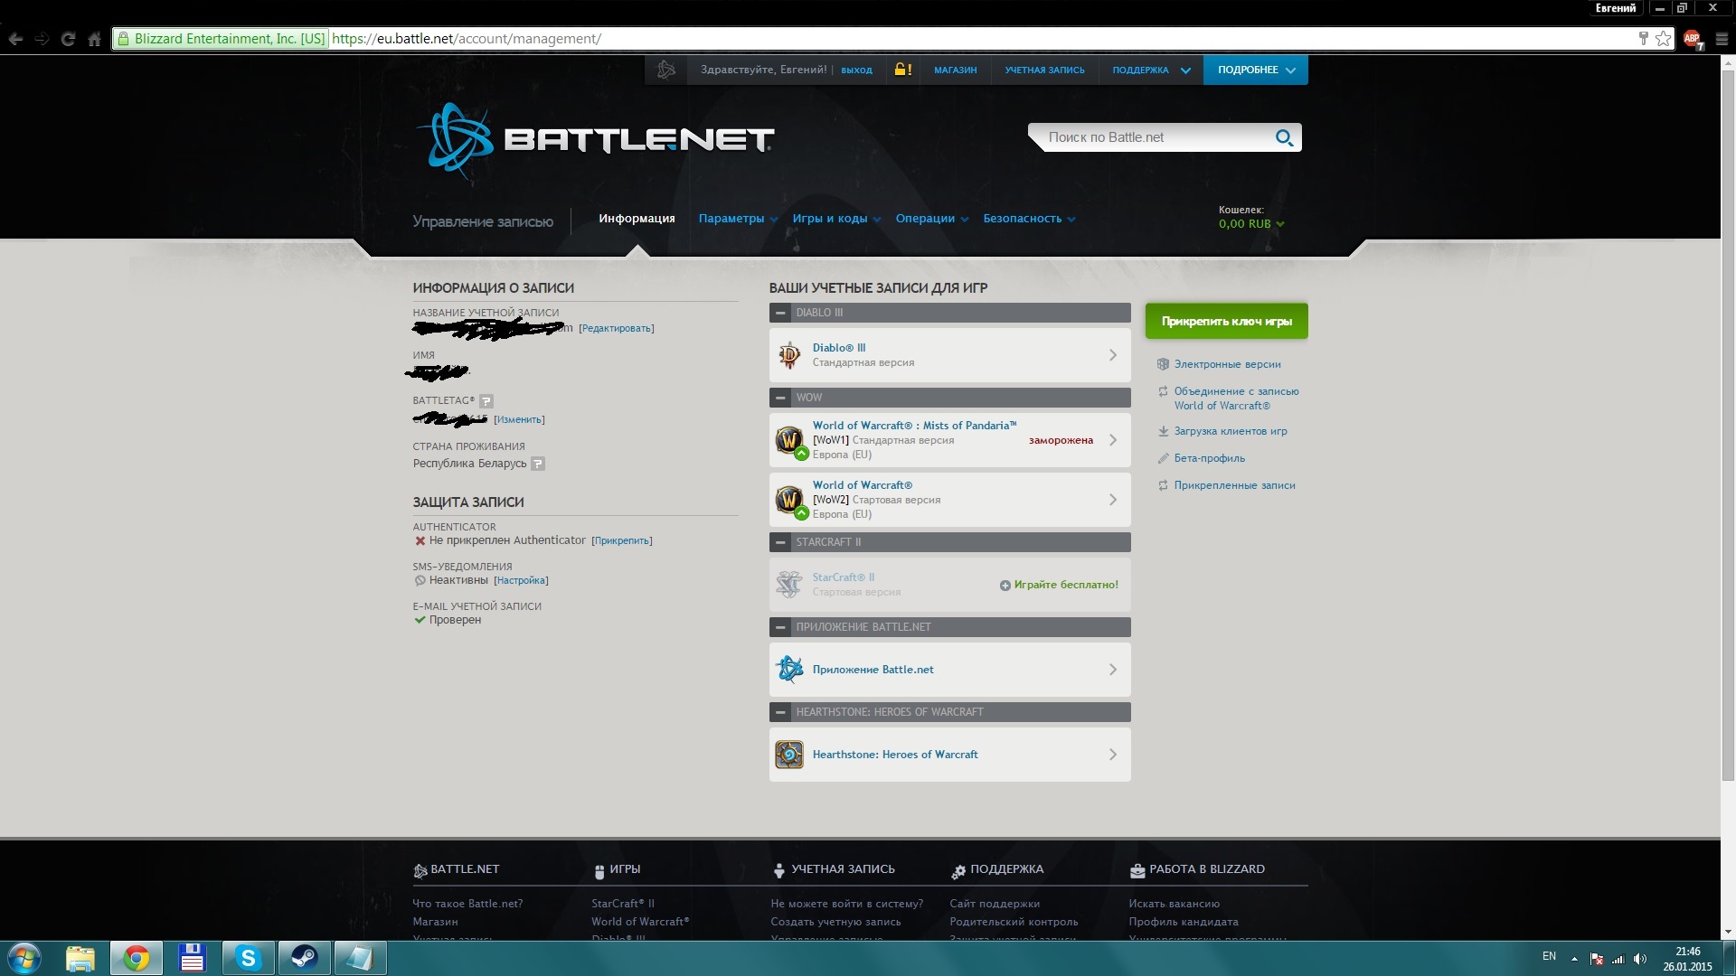Open the Chrome menu icon
The width and height of the screenshot is (1736, 976).
point(1722,39)
